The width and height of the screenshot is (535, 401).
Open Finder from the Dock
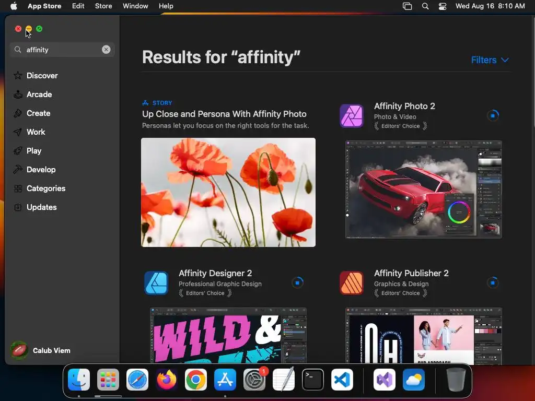[79, 380]
